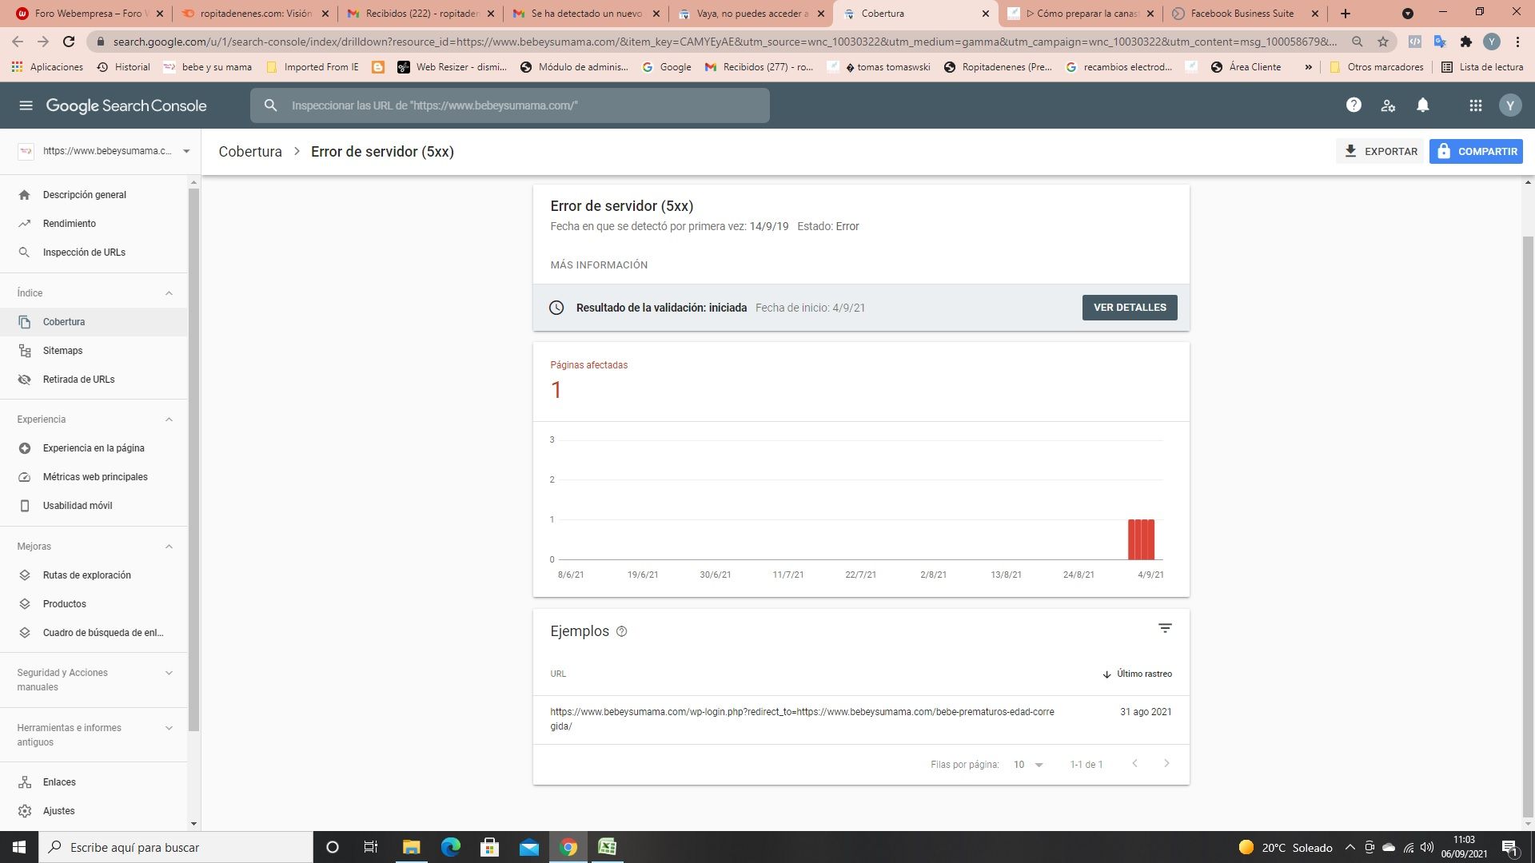Image resolution: width=1535 pixels, height=863 pixels.
Task: Open Descripción general in sidebar
Action: click(x=94, y=195)
